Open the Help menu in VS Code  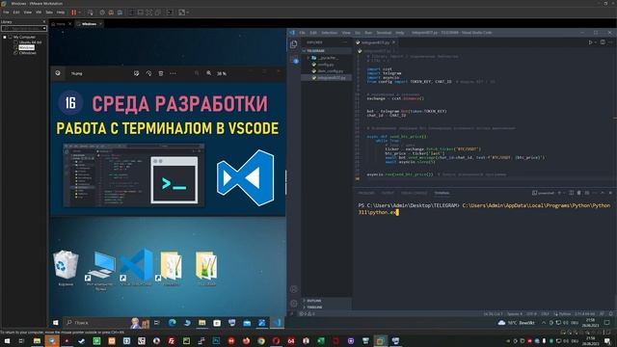(400, 33)
